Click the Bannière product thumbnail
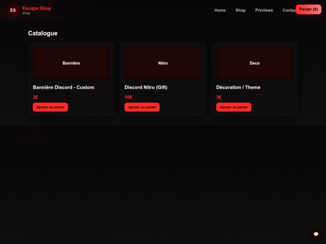This screenshot has width=326, height=244. tap(71, 63)
